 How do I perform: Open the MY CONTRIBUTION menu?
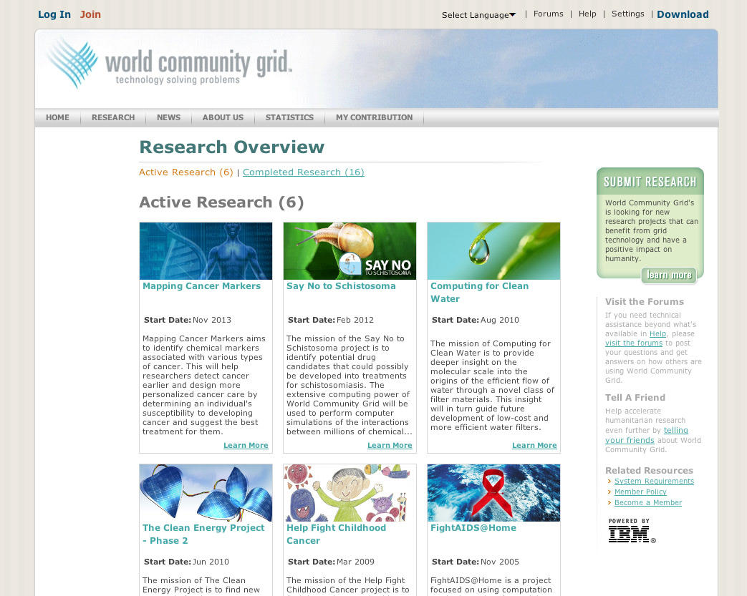[x=375, y=117]
